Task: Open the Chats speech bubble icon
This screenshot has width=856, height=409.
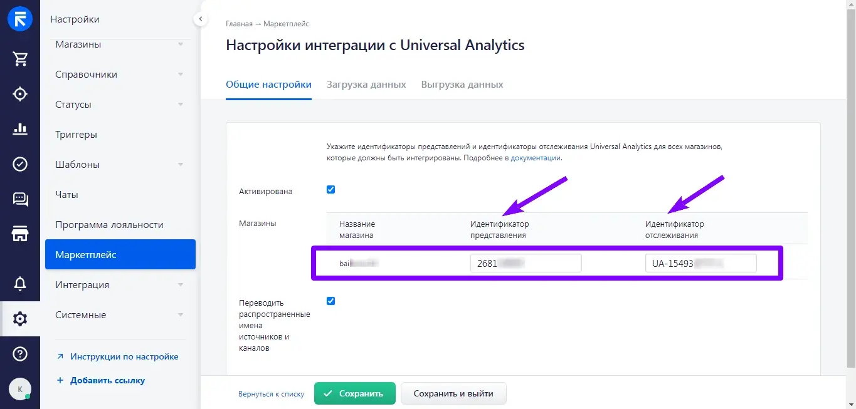Action: pos(20,199)
